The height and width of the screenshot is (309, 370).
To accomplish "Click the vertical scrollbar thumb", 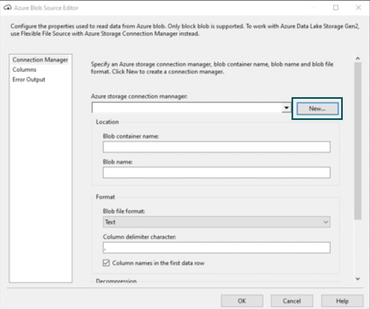I will [358, 141].
